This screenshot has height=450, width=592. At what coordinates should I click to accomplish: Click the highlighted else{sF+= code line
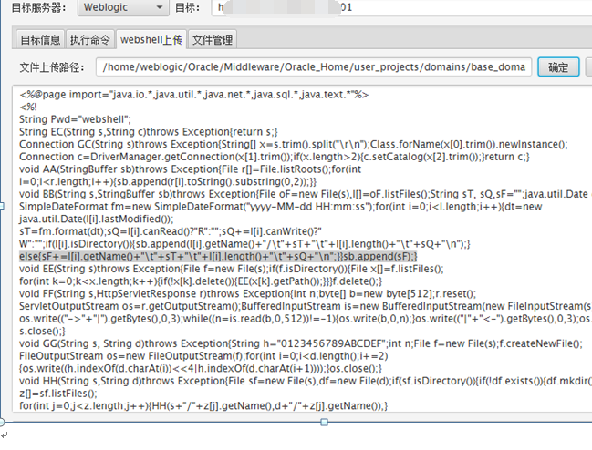(218, 256)
